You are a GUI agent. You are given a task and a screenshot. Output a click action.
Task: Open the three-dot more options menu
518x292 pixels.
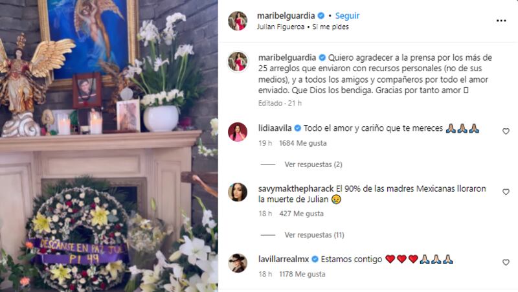click(501, 21)
